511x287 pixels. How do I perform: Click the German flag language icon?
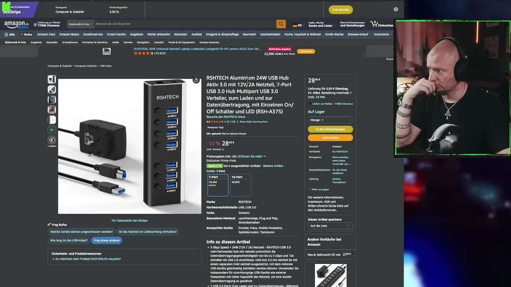[x=295, y=25]
